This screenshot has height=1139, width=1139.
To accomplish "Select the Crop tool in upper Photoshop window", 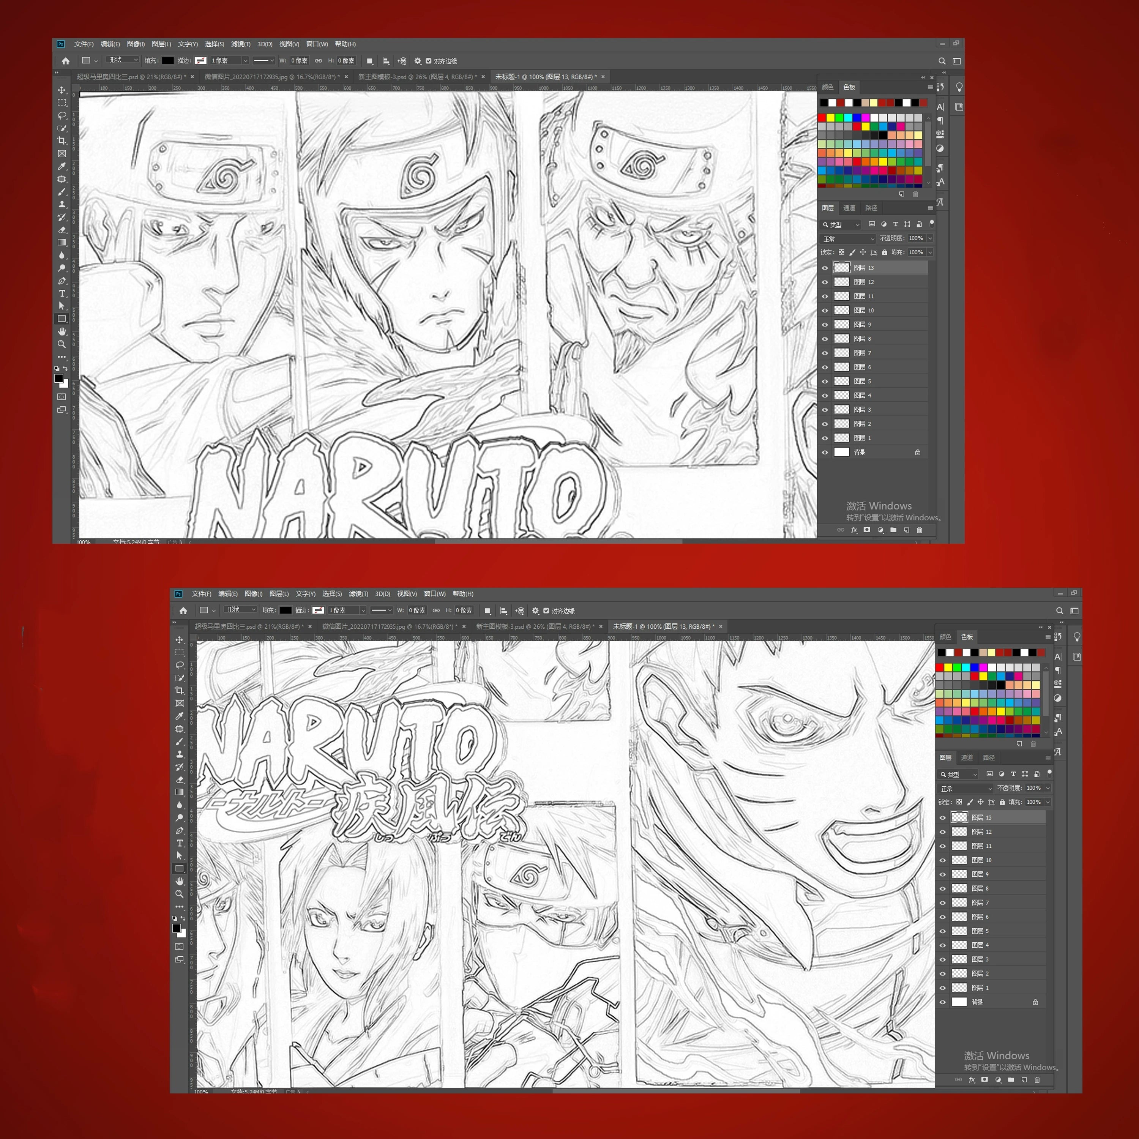I will point(61,140).
